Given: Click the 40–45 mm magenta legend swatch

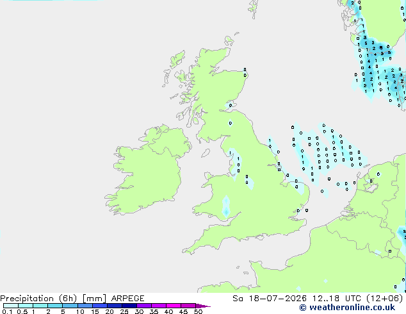Looking at the screenshot, I should point(174,306).
